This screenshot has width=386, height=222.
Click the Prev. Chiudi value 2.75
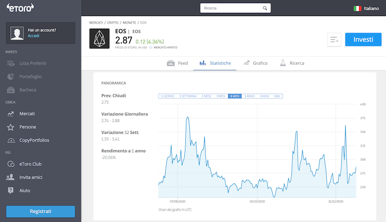coord(105,103)
